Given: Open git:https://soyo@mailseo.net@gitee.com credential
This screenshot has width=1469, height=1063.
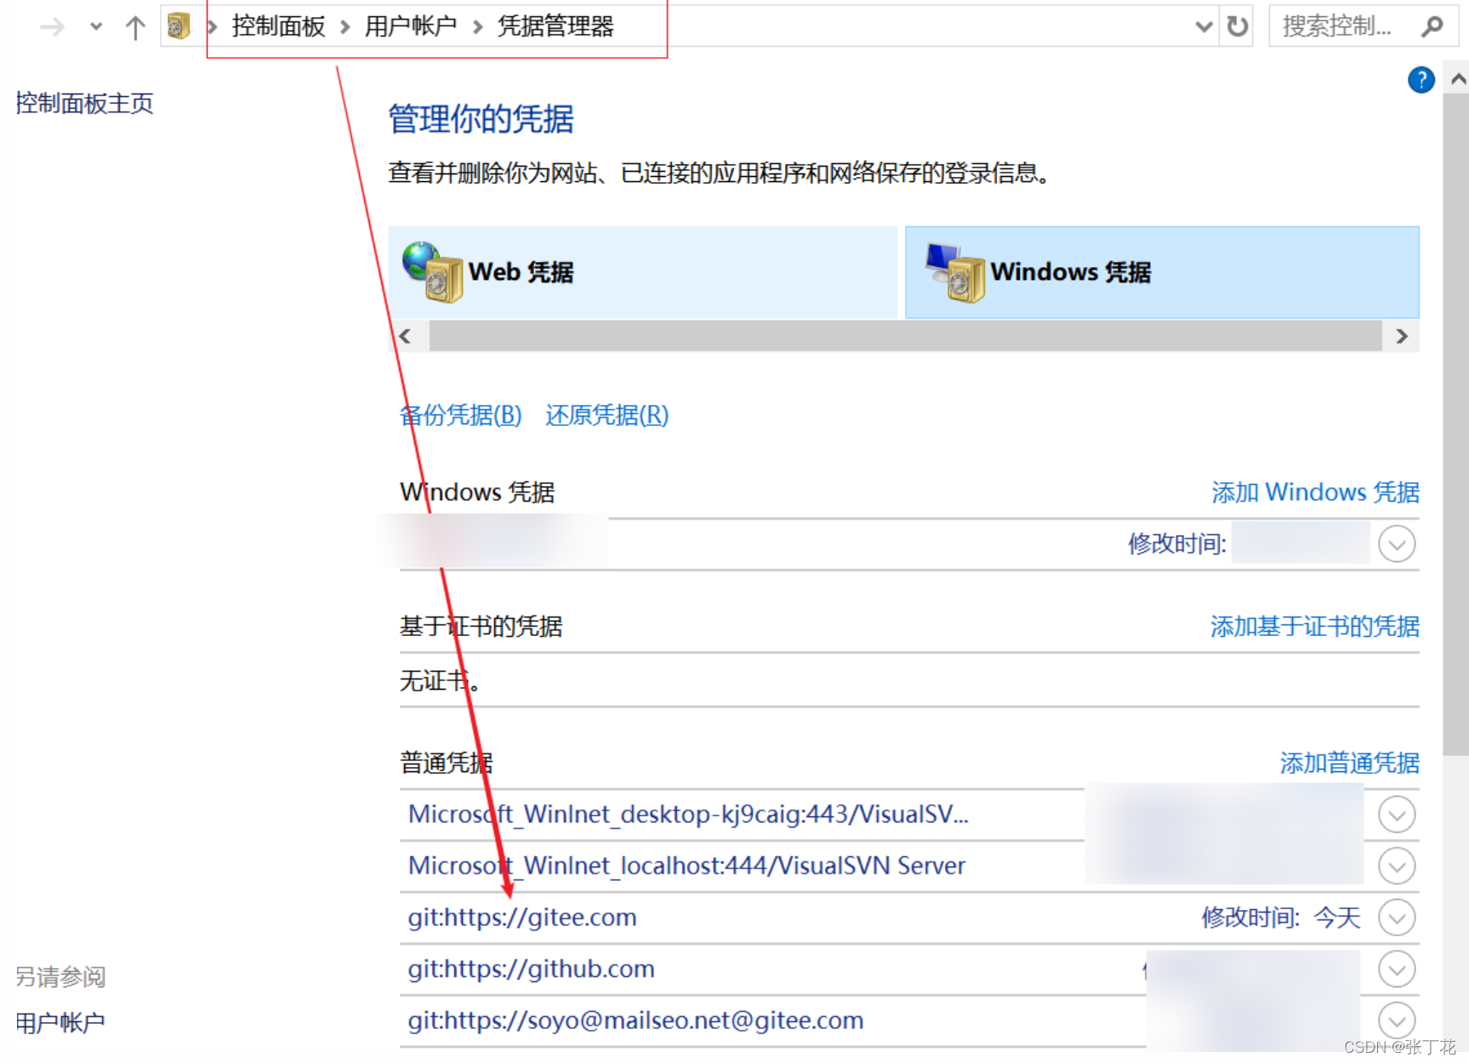Looking at the screenshot, I should pos(635,1020).
